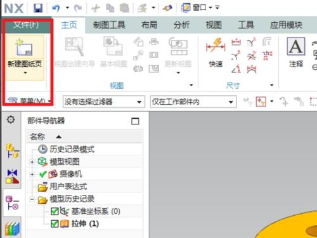Click the Cut scissors icon
Image resolution: width=317 pixels, height=238 pixels.
(x=96, y=8)
